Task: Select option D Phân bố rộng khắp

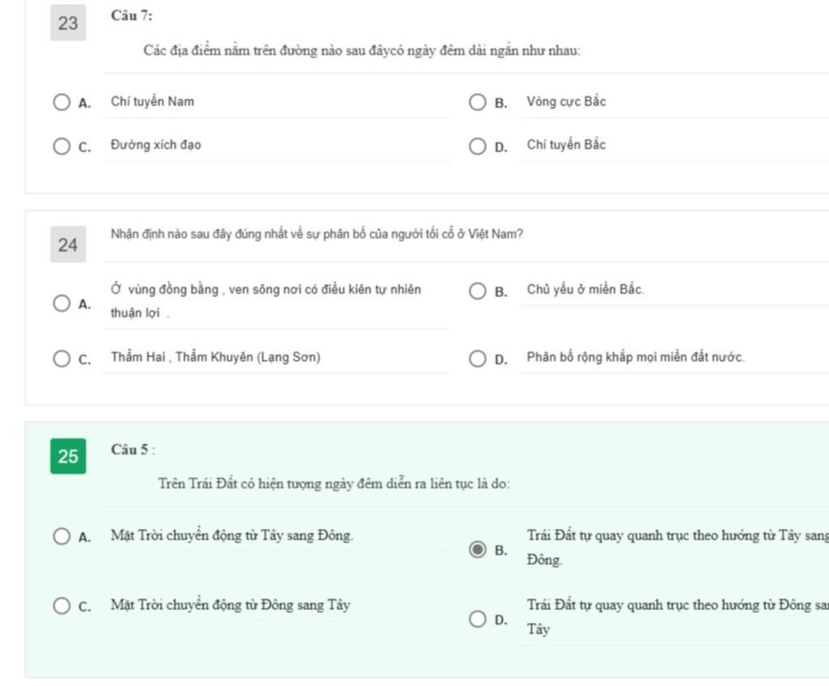Action: pyautogui.click(x=478, y=358)
